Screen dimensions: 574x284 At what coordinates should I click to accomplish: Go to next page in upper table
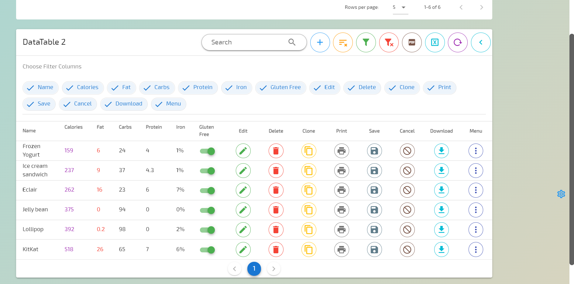point(482,7)
